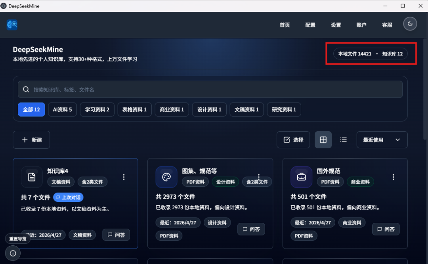Click 共 7 个文件 text
The width and height of the screenshot is (428, 264).
click(x=36, y=197)
